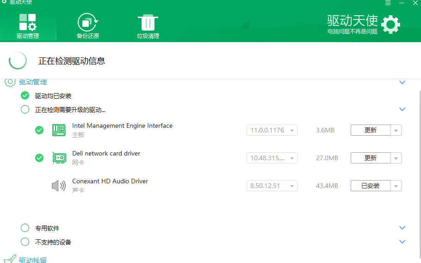Toggle the 专用软件 circle
Viewport: 421px width, 263px height.
[25, 228]
